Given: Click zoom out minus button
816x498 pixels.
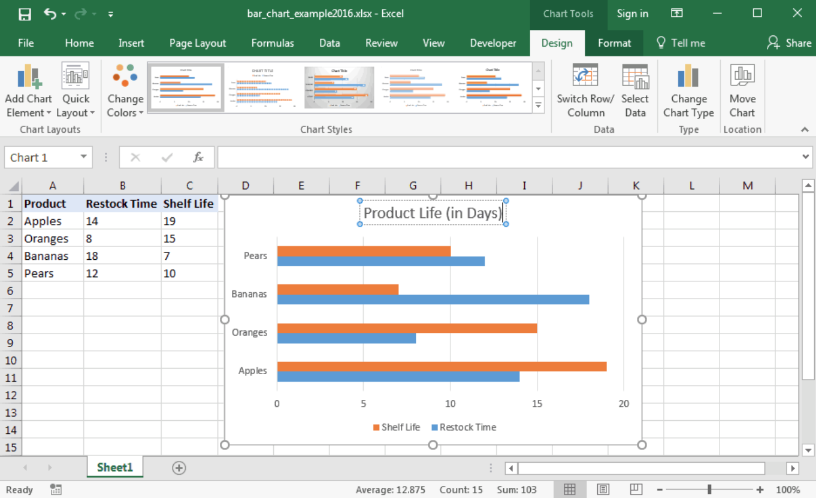Looking at the screenshot, I should [660, 490].
